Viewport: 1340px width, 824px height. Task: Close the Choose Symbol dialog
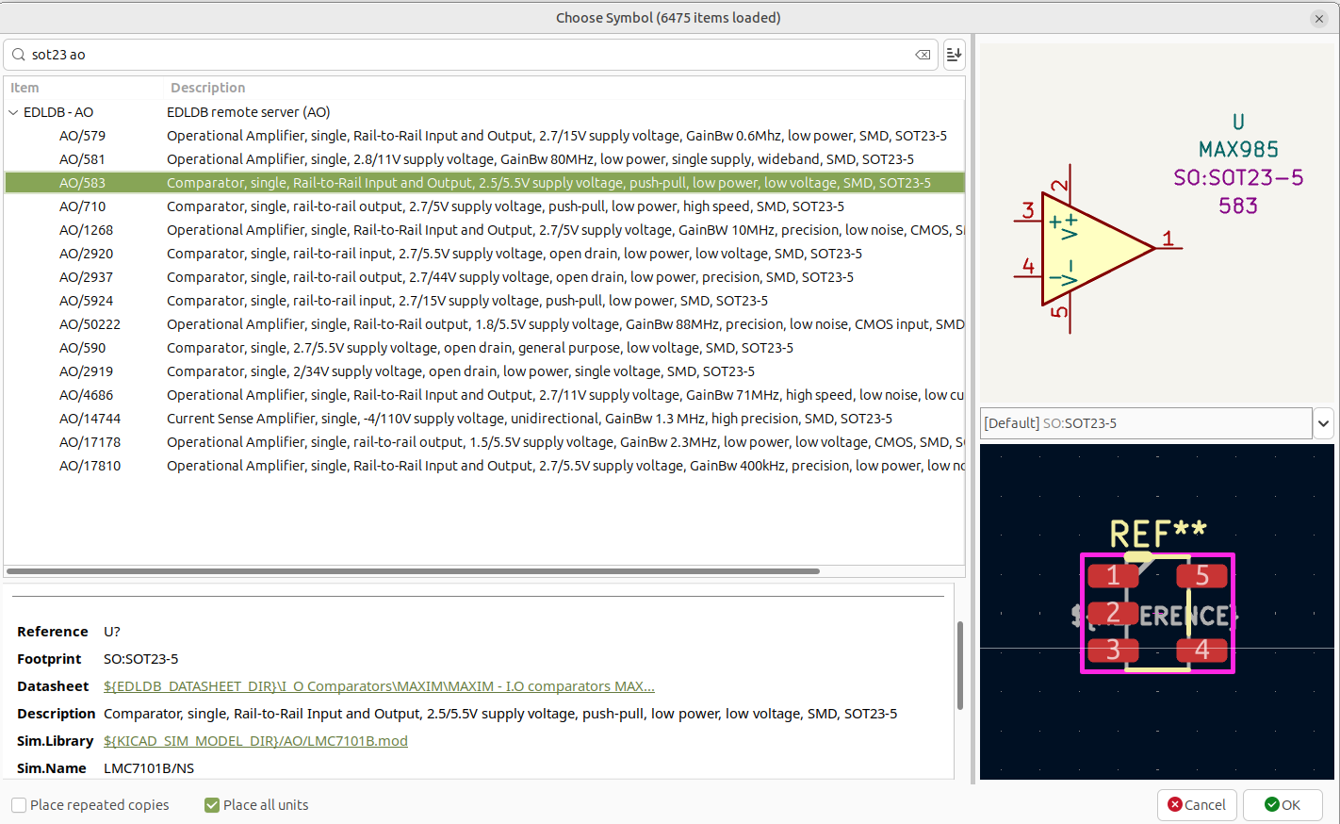[x=1318, y=19]
